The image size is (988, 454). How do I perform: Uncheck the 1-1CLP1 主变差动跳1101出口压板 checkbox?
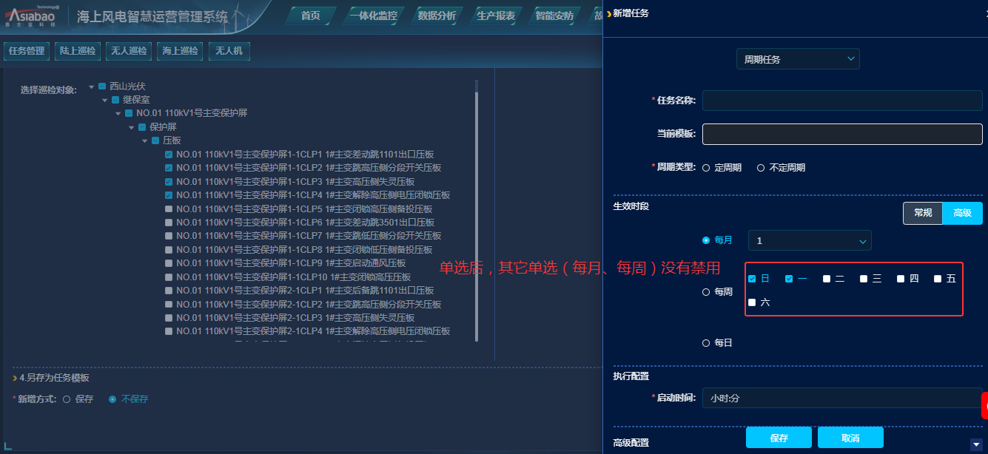(x=169, y=155)
